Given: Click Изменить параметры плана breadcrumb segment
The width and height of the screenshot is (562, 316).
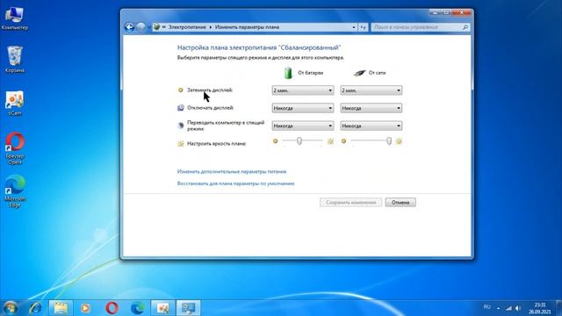Looking at the screenshot, I should pos(247,27).
